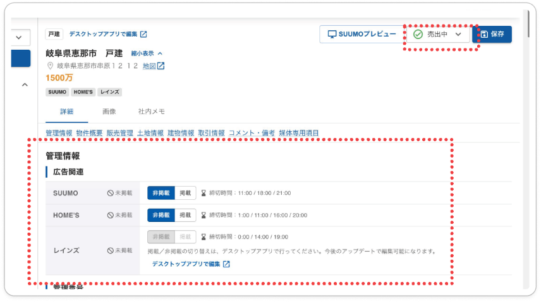Viewport: 541px width, 302px height.
Task: Jump to 建物情報 section link
Action: (x=181, y=133)
